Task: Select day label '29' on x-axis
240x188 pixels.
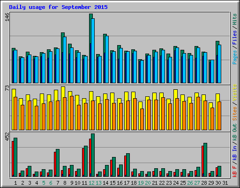Action: (x=211, y=183)
